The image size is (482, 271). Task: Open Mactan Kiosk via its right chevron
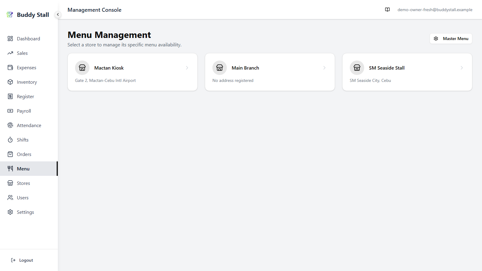187,68
